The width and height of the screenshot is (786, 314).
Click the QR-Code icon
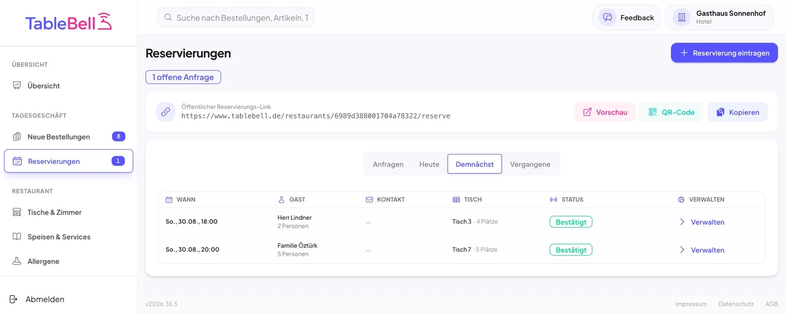(652, 112)
